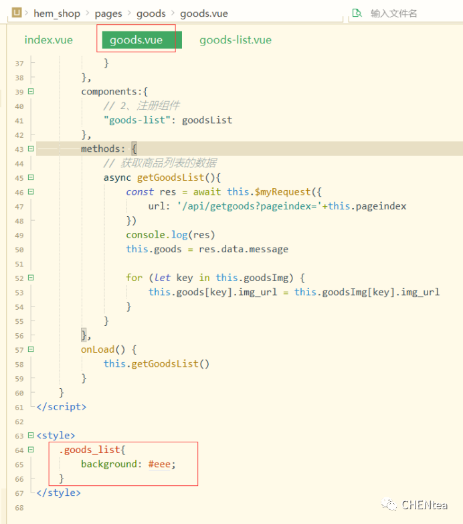Switch to the index.vue tab
The image size is (463, 524).
pyautogui.click(x=48, y=40)
